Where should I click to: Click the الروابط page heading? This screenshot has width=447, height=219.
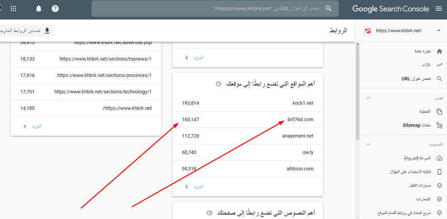(339, 31)
